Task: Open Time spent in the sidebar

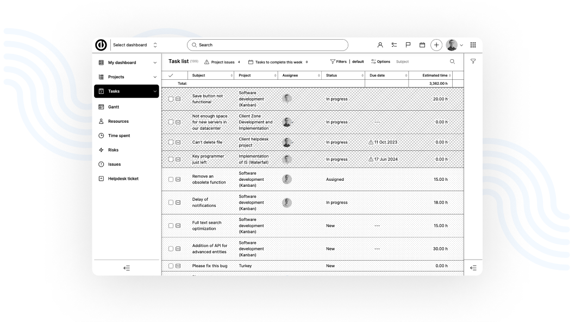Action: pos(118,136)
